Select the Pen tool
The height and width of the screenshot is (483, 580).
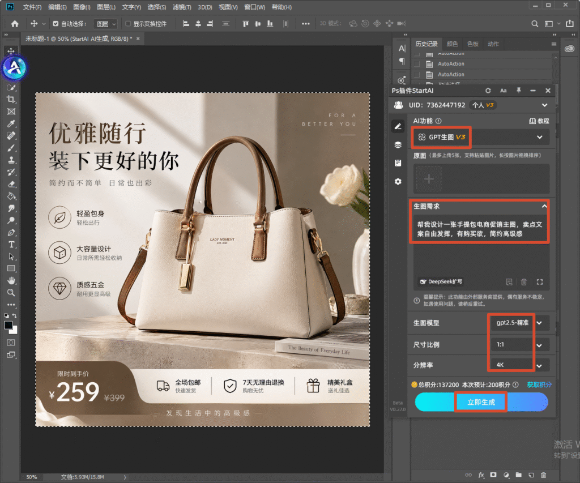pos(11,233)
